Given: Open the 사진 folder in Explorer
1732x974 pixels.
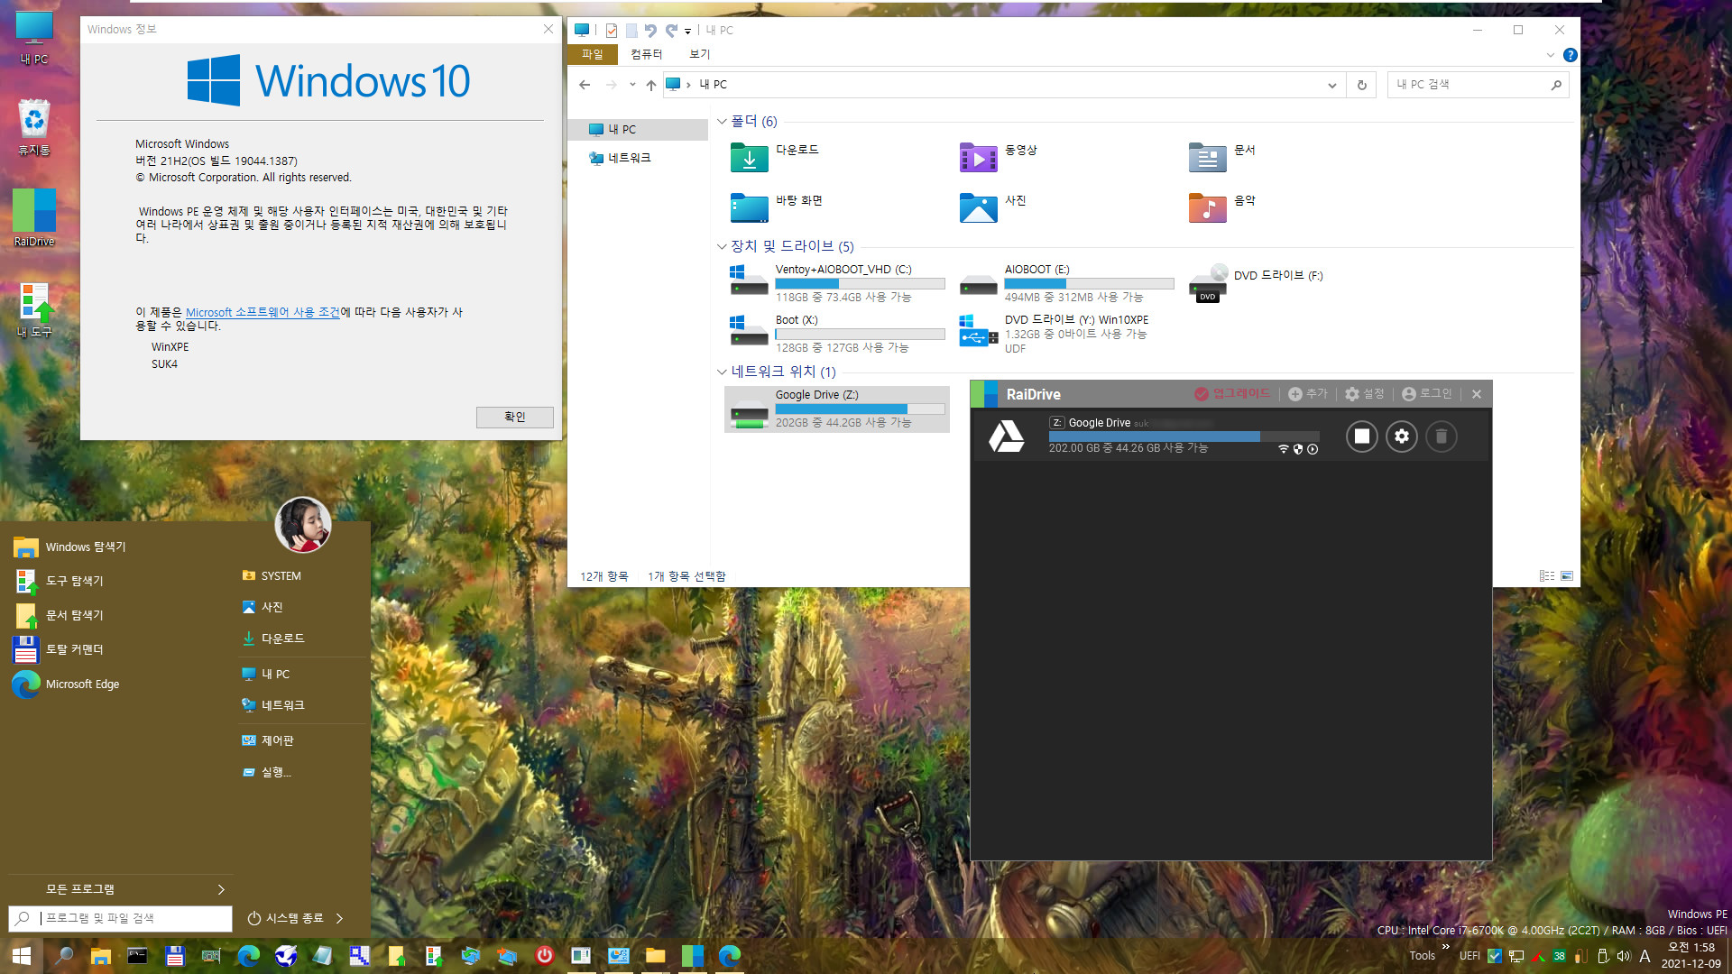Looking at the screenshot, I should (992, 207).
